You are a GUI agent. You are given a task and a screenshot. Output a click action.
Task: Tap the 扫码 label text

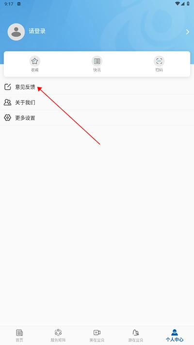pyautogui.click(x=159, y=70)
